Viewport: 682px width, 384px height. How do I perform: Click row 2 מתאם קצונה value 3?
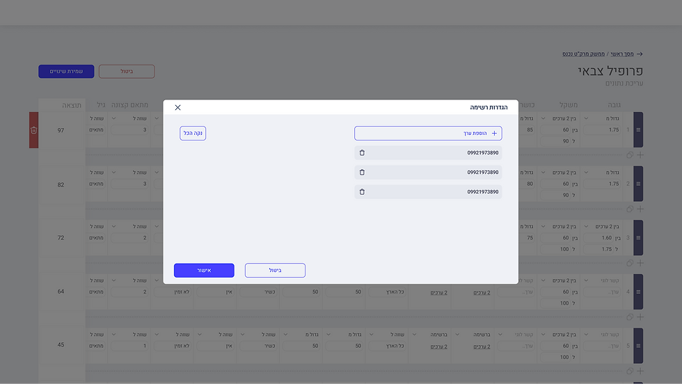point(129,184)
